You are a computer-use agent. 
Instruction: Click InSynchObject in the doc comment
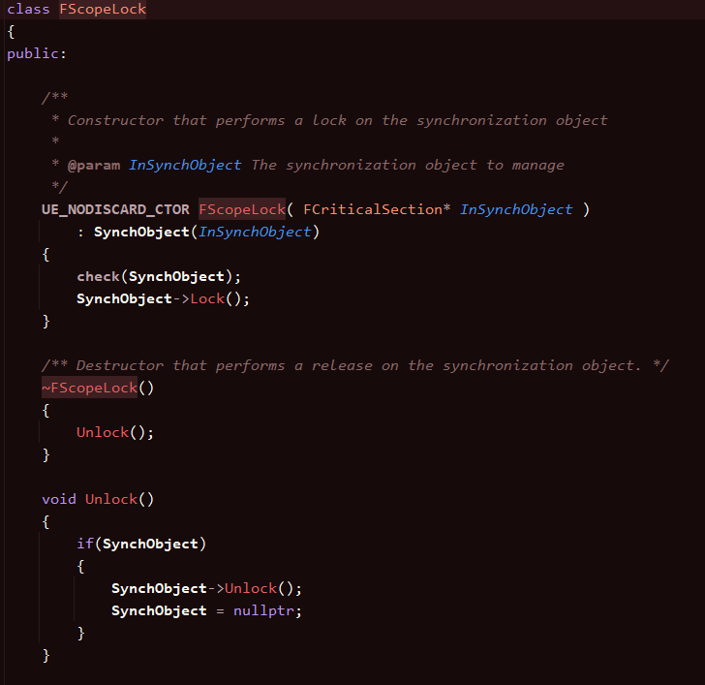185,165
